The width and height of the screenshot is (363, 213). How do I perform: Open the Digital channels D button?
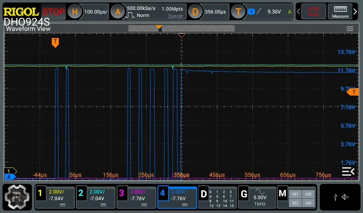click(x=203, y=194)
